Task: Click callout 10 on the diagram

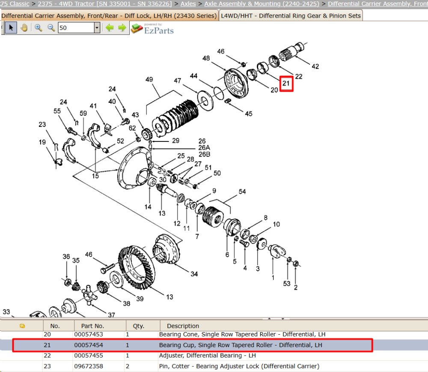Action: pos(276,225)
